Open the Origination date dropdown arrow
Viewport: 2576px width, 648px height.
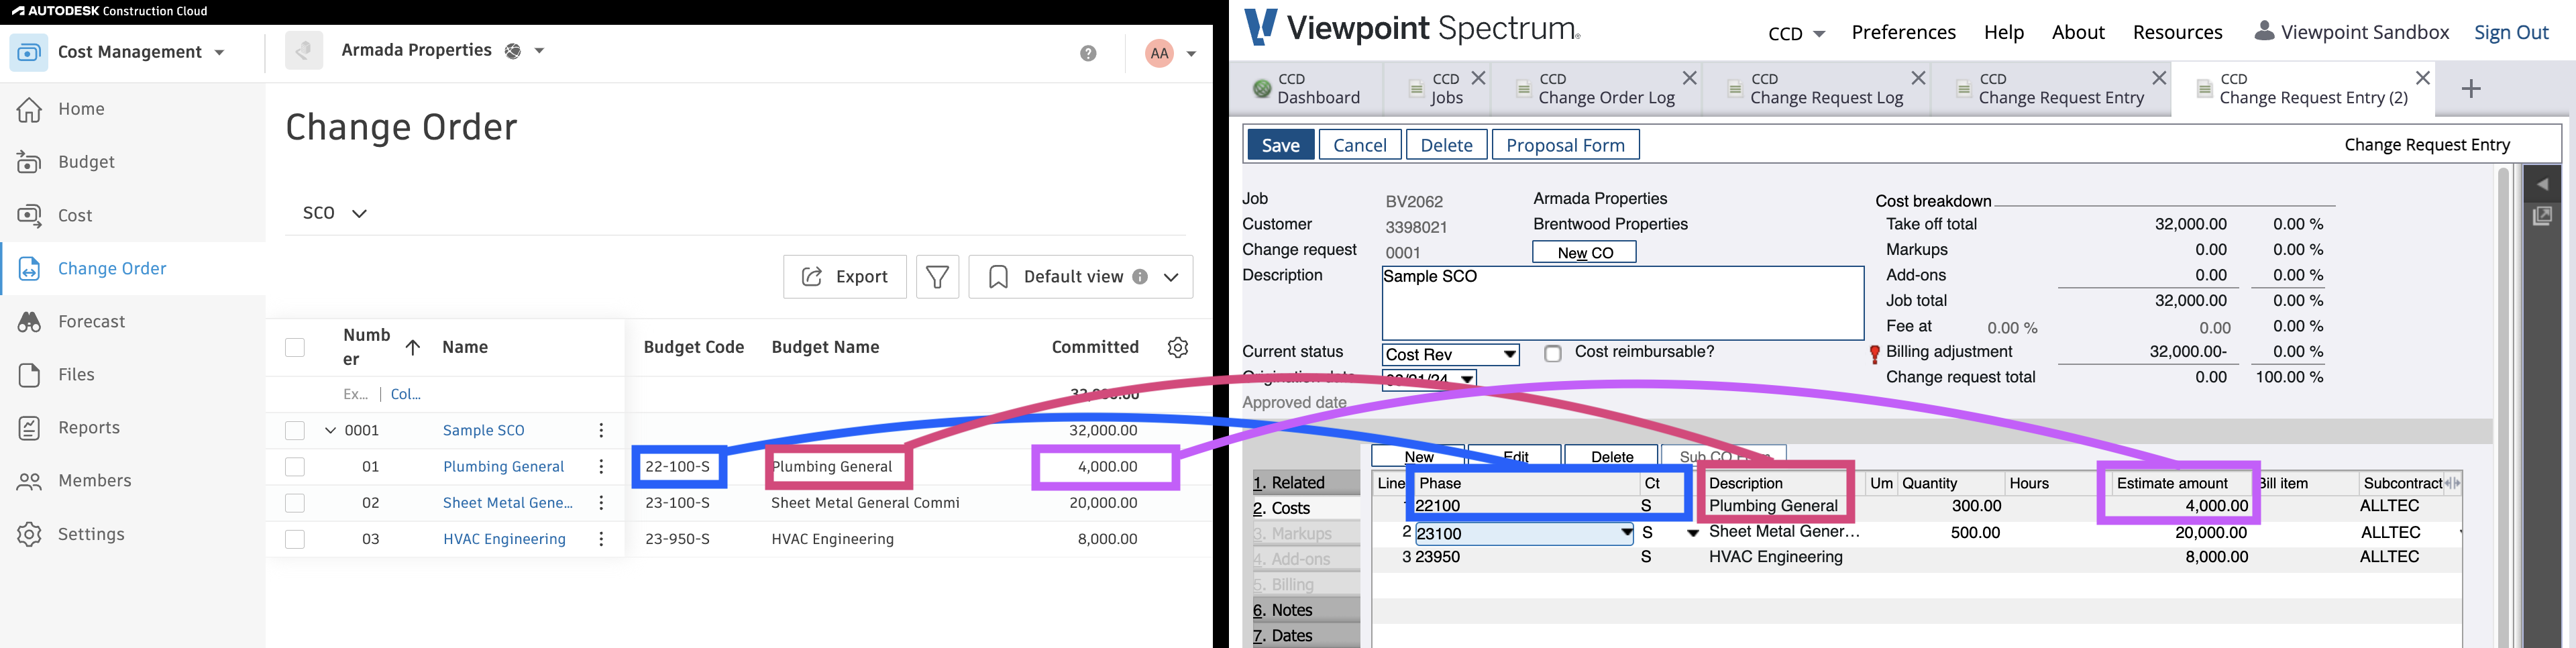pos(1467,379)
